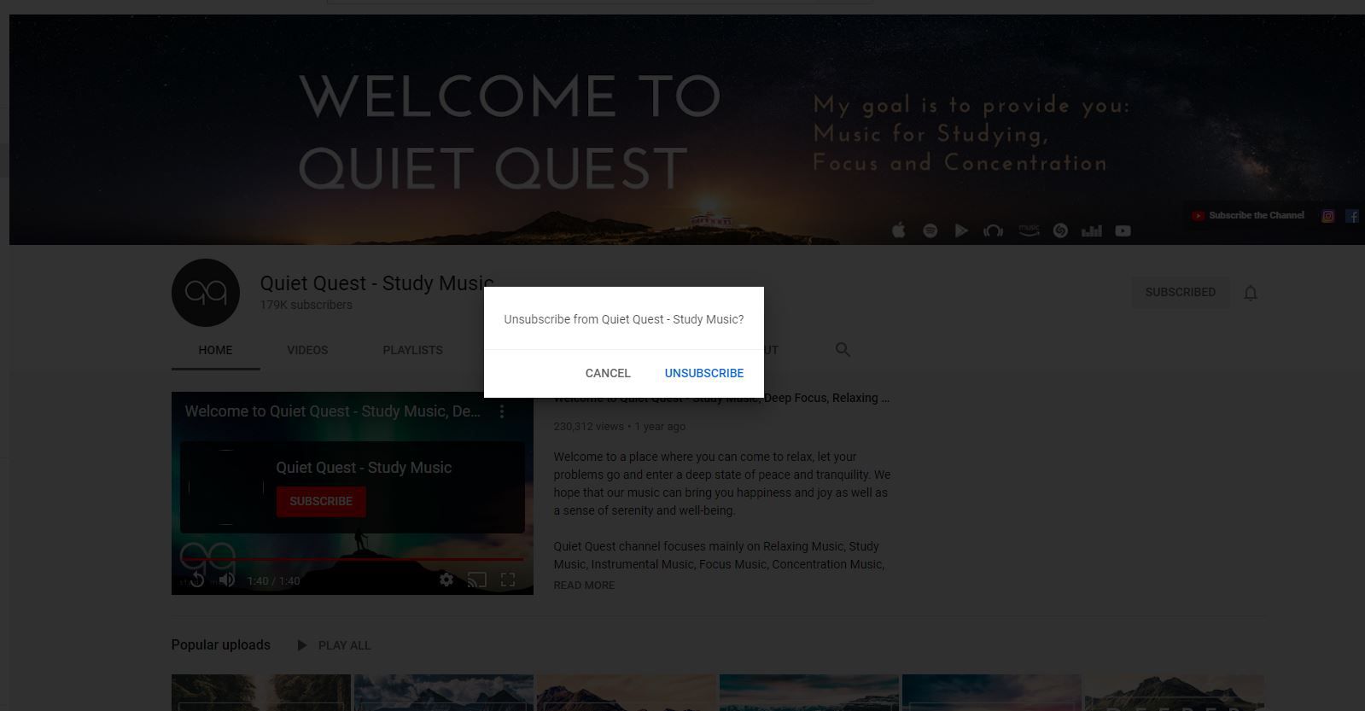Click the Deezer bars icon in banner
1365x711 pixels.
pyautogui.click(x=1092, y=230)
